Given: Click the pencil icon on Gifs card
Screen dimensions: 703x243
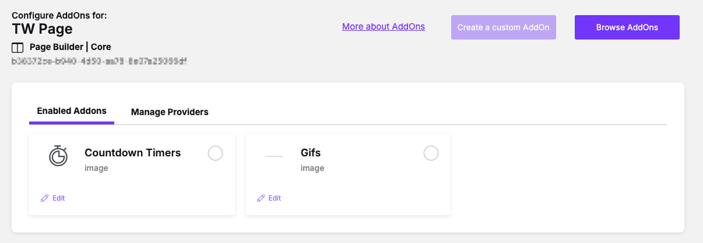Looking at the screenshot, I should (x=261, y=198).
